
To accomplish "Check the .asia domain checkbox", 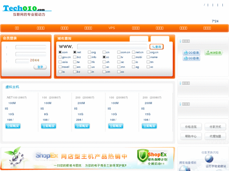I will pyautogui.click(x=60, y=62).
